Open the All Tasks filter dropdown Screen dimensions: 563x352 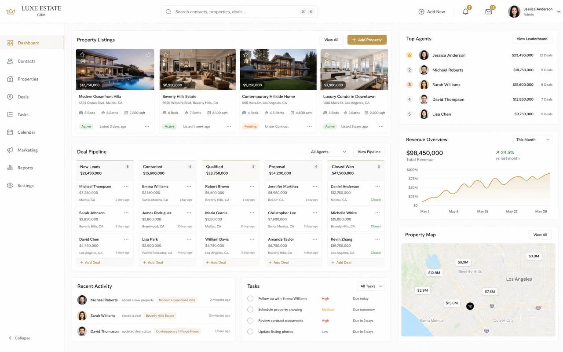(x=371, y=286)
